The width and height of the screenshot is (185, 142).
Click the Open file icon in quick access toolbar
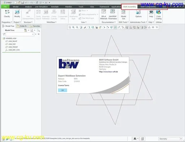19,3
